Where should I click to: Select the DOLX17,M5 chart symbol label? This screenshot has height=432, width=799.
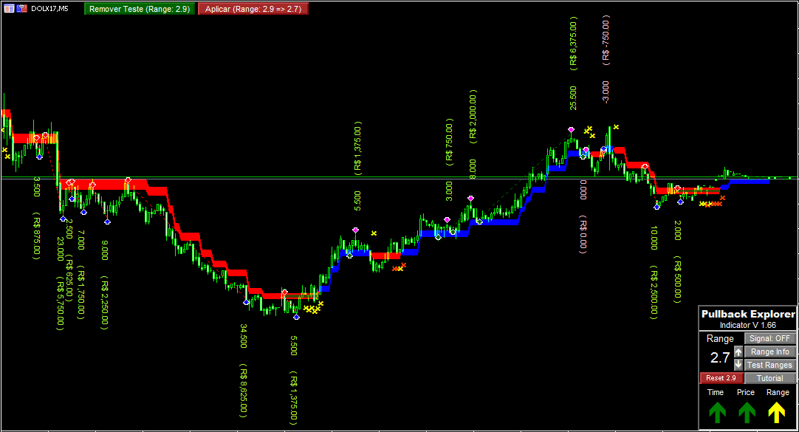tap(50, 9)
